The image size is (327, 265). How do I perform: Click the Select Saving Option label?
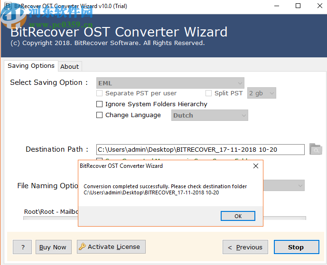tap(49, 82)
